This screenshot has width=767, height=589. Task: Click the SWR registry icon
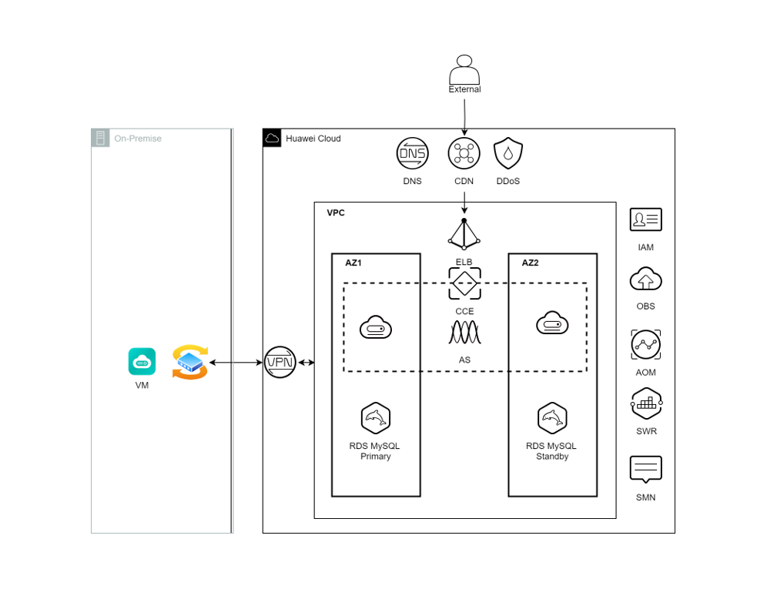pos(646,403)
